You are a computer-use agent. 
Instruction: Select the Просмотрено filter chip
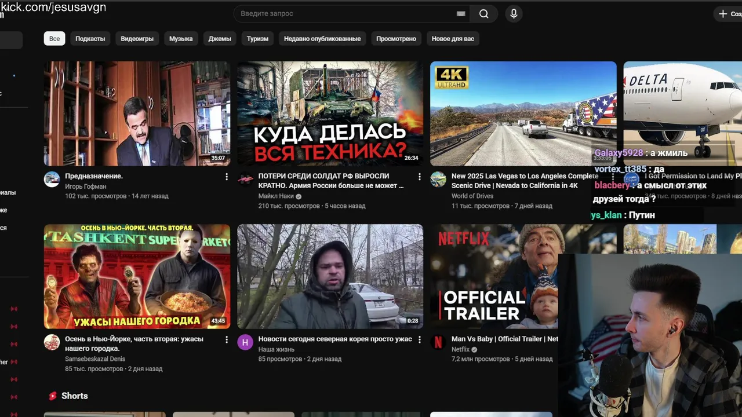396,39
